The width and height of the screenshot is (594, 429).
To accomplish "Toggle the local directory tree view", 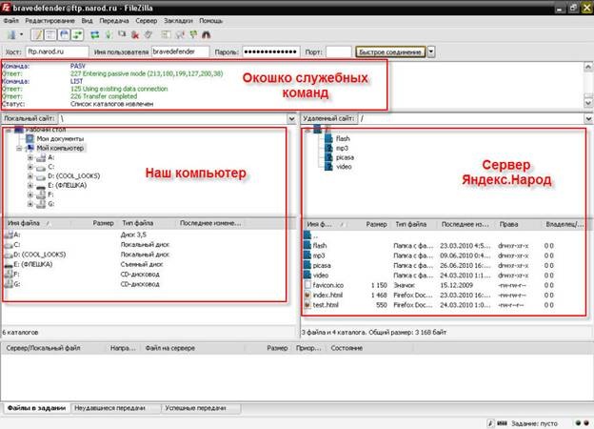I will click(x=50, y=35).
